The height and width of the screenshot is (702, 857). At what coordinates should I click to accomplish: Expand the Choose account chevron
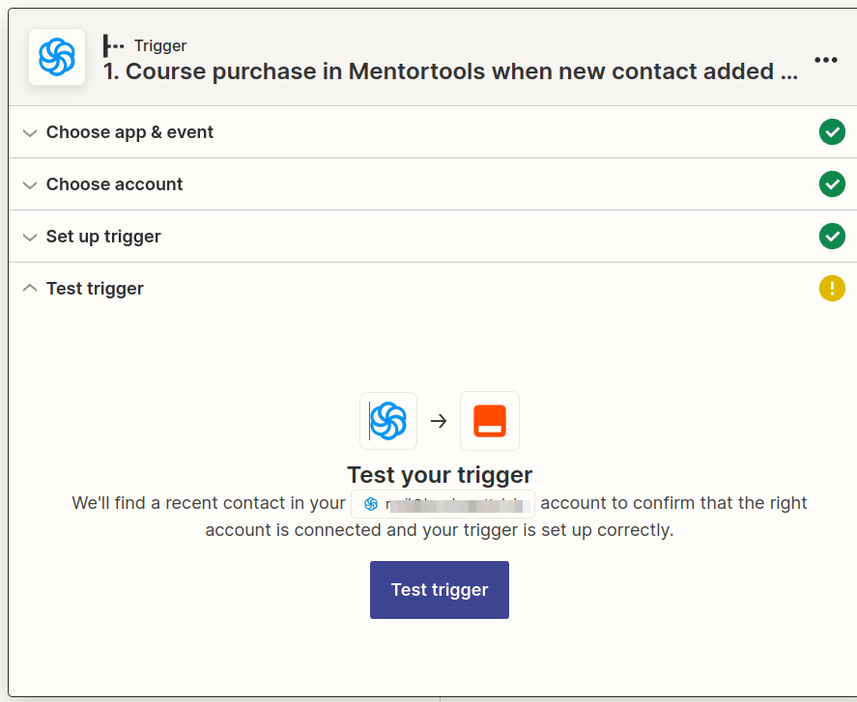point(30,184)
